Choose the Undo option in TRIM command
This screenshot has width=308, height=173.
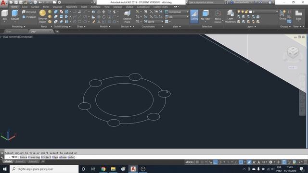71,157
